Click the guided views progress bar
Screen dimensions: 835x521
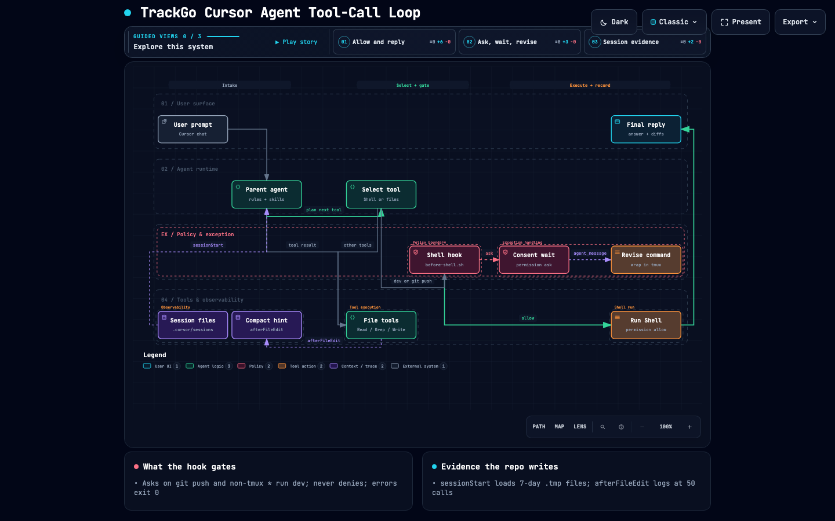(x=223, y=36)
